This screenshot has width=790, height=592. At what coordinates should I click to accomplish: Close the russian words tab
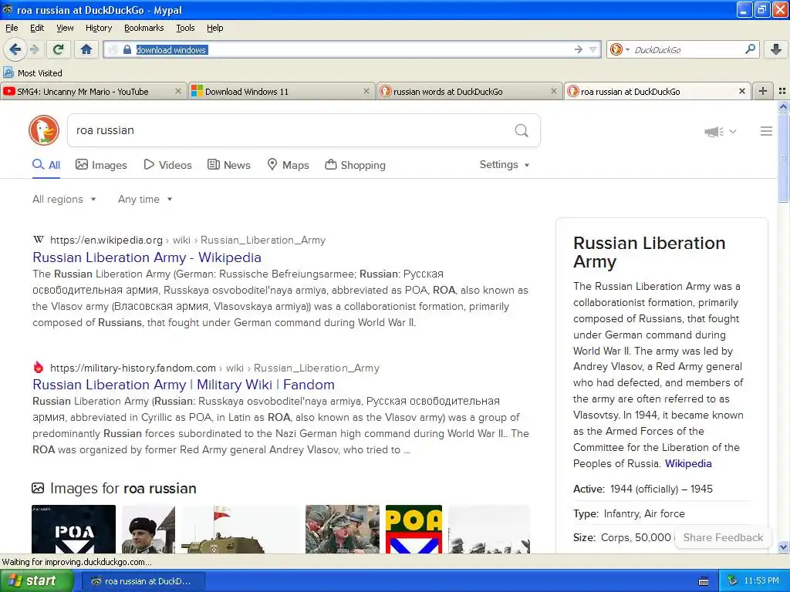pos(554,91)
